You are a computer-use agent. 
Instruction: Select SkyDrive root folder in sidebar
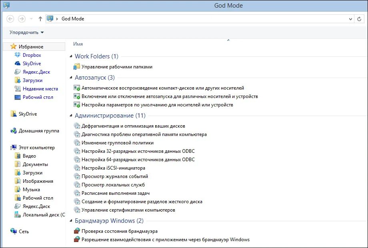tap(28, 114)
